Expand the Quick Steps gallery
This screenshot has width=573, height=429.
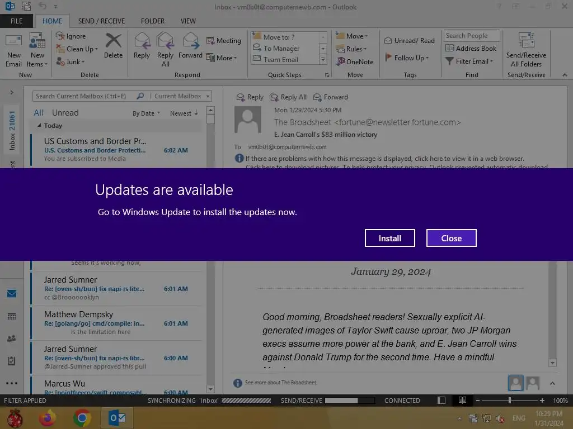tap(323, 59)
